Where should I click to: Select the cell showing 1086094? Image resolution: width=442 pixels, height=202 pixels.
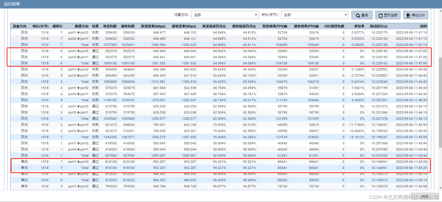pyautogui.click(x=128, y=82)
